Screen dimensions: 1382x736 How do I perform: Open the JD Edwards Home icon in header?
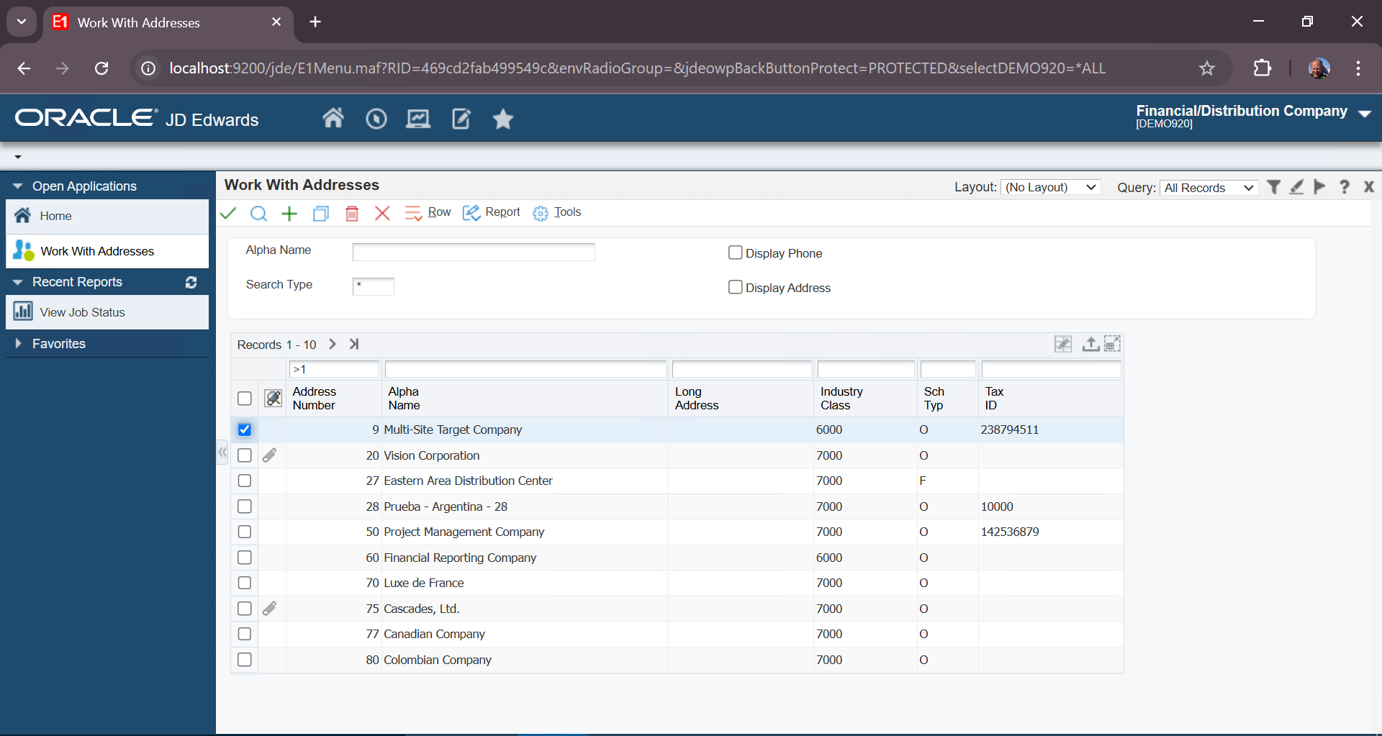[x=333, y=118]
